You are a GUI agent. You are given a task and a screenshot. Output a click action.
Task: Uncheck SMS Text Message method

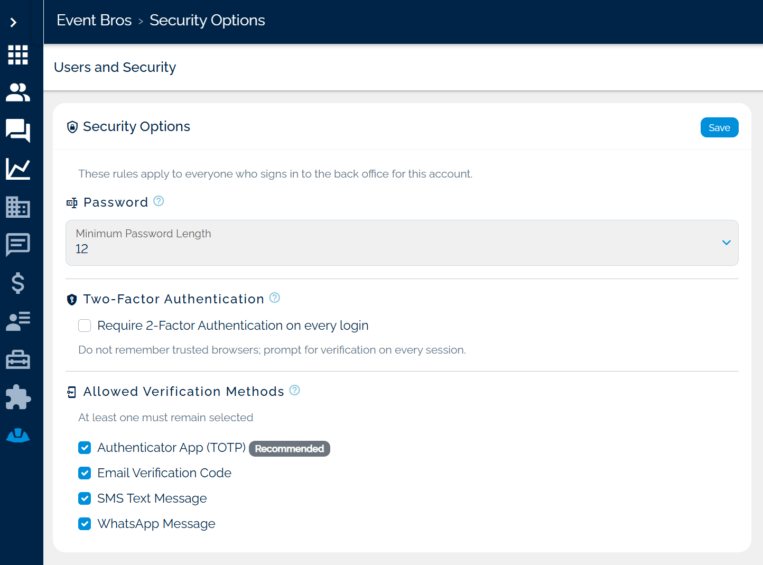85,498
